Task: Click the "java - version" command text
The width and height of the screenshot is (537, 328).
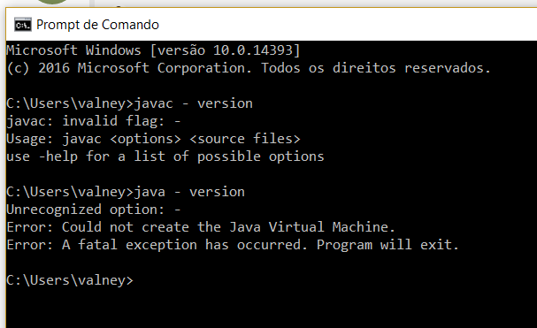Action: tap(189, 192)
